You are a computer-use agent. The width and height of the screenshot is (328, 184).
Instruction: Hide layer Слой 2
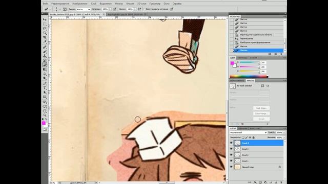(x=231, y=155)
